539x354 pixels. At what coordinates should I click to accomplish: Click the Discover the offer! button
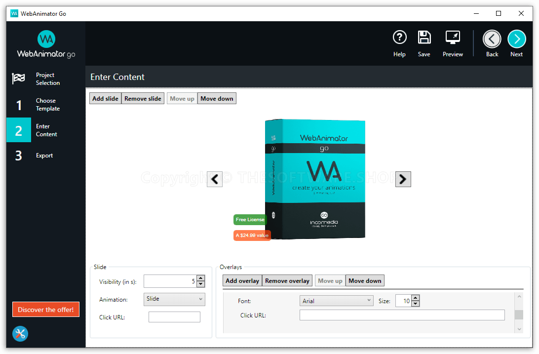coord(45,310)
